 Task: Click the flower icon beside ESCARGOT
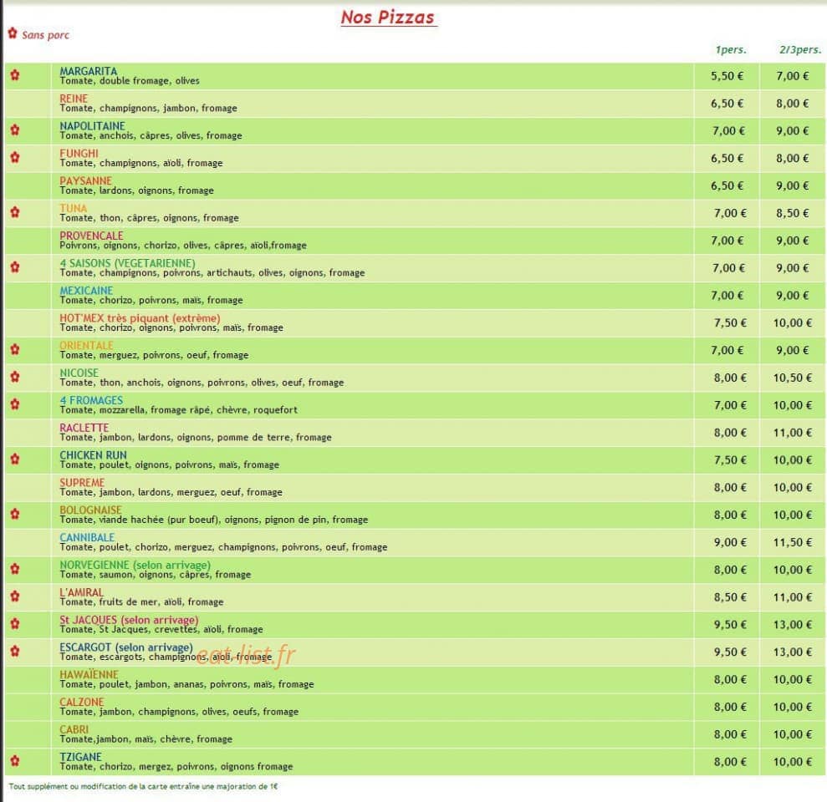click(15, 651)
